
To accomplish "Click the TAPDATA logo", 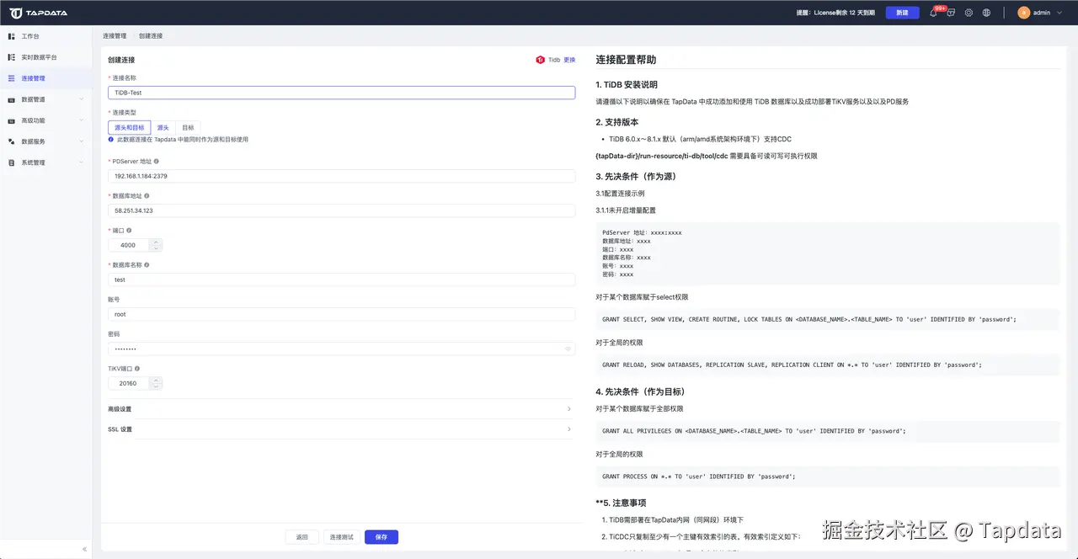I will 39,13.
